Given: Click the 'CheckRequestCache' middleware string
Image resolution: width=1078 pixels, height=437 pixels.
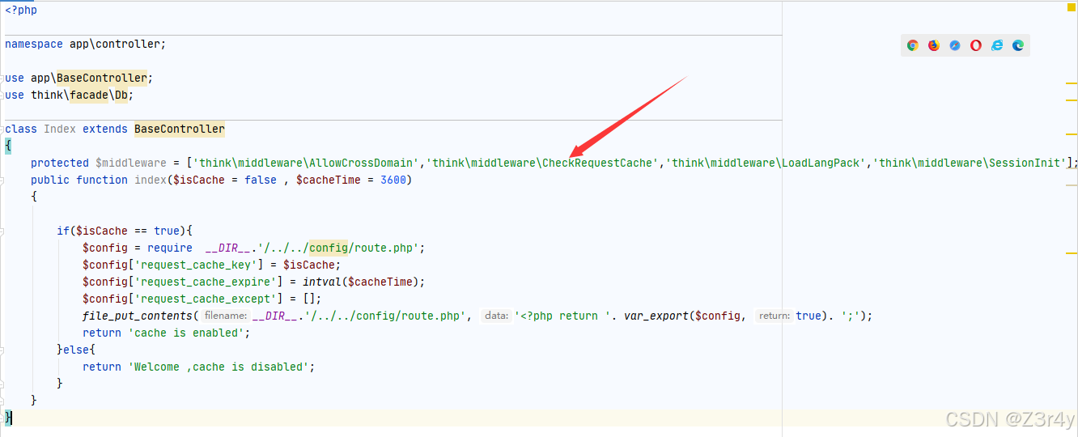Looking at the screenshot, I should 542,163.
